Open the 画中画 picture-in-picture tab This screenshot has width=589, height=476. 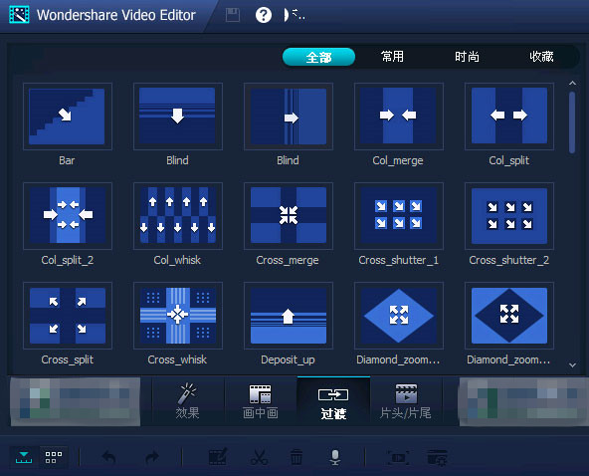coord(261,401)
